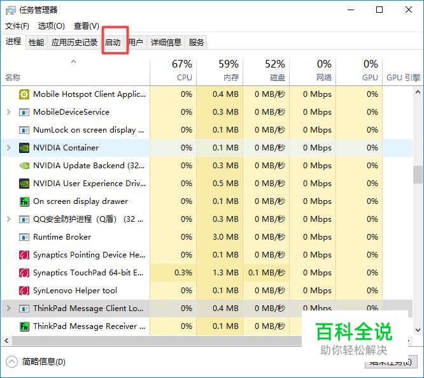Switch to the 应用历史记录 tab

tap(74, 43)
